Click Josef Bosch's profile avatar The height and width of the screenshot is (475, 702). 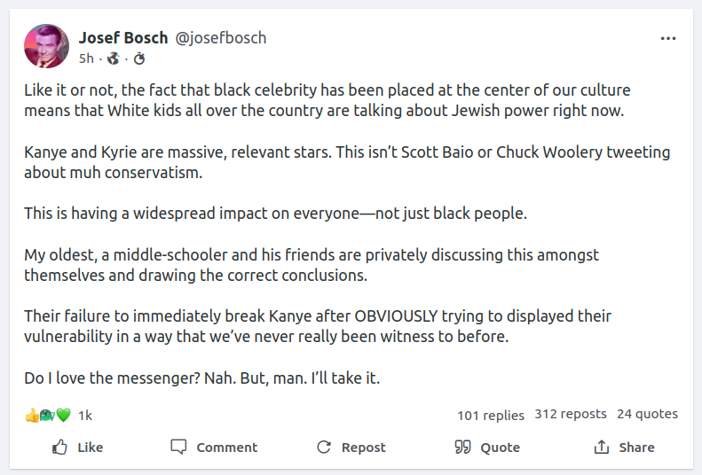pyautogui.click(x=46, y=46)
